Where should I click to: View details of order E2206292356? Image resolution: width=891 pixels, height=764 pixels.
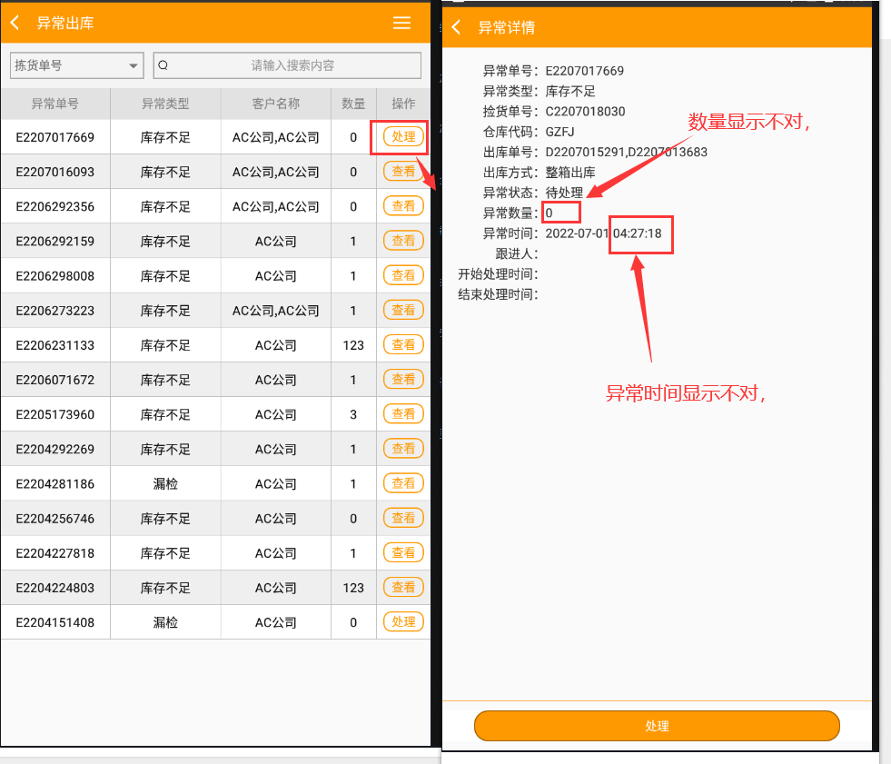(x=403, y=206)
